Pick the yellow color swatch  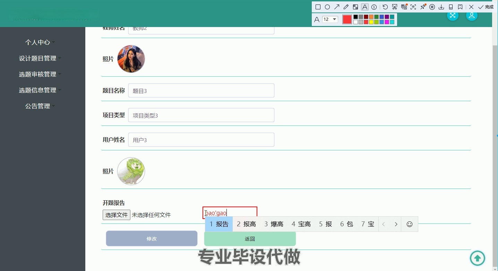click(371, 22)
